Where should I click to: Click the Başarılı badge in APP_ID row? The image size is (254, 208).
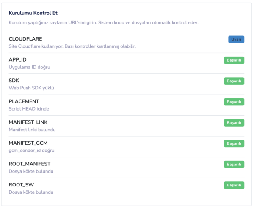pos(234,60)
